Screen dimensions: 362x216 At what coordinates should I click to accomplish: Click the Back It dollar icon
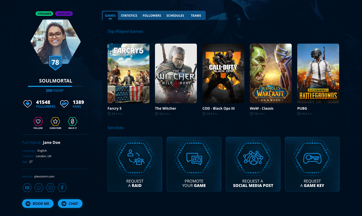[72, 121]
